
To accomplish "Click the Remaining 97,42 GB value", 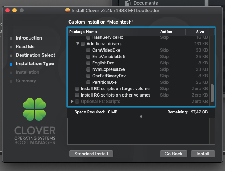I will tap(199, 112).
